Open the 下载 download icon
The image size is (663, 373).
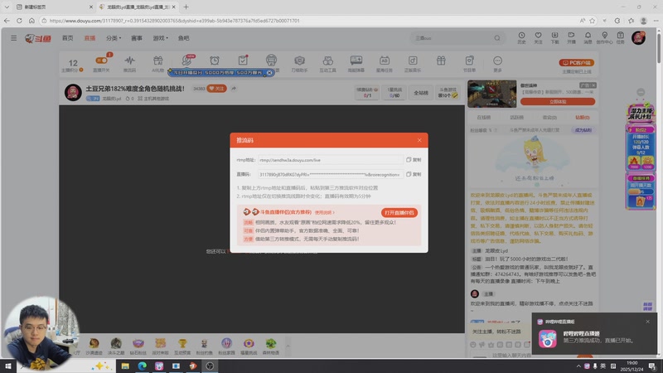(x=554, y=37)
